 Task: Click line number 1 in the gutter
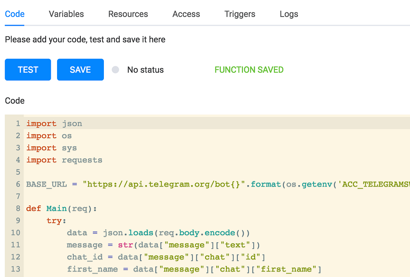click(18, 123)
